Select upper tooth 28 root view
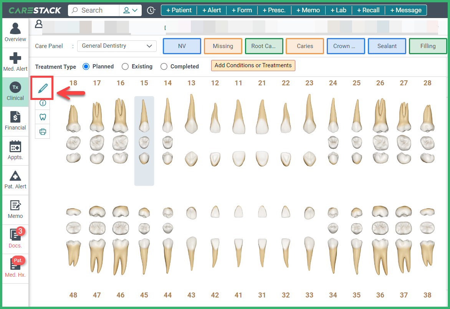 tap(427, 118)
